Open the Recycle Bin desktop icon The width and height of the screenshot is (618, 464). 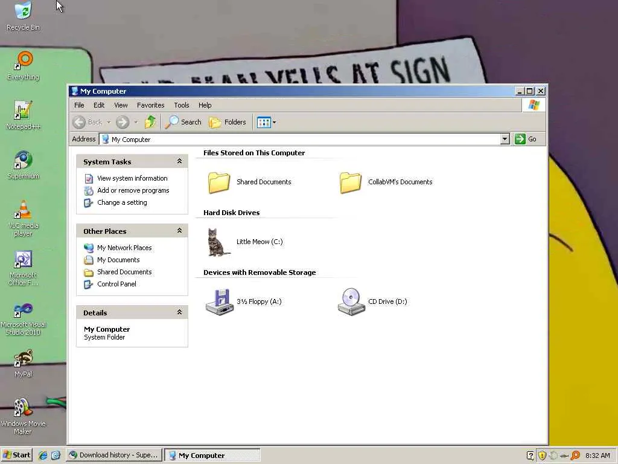point(23,16)
